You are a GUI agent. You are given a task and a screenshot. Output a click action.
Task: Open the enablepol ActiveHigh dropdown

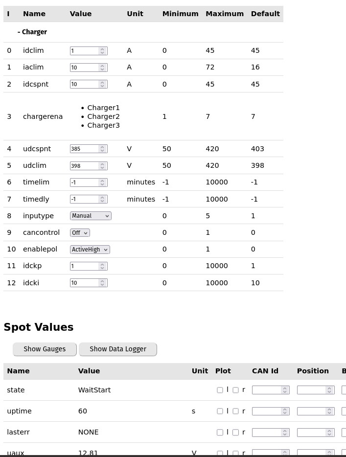coord(90,250)
